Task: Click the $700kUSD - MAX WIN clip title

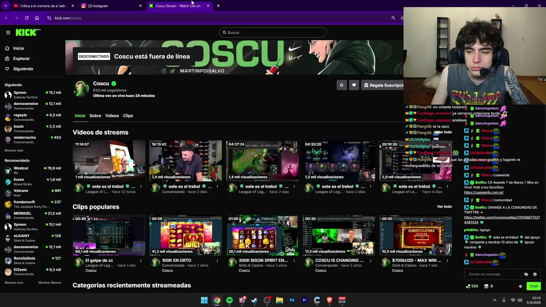Action: pos(417,260)
